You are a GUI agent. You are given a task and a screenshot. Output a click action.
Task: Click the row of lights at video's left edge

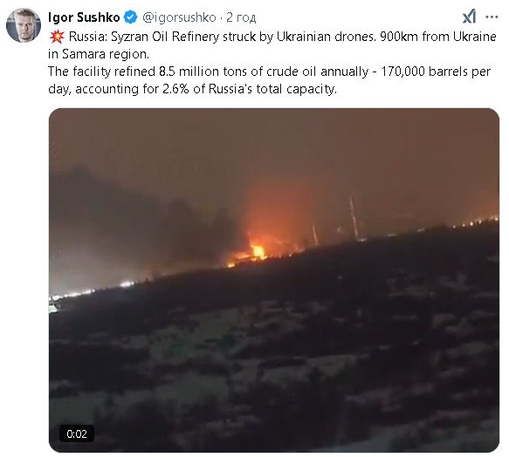pyautogui.click(x=93, y=290)
